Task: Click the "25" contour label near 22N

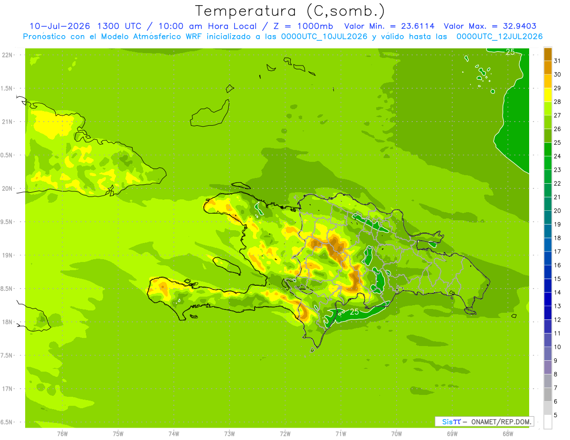Action: (x=510, y=52)
